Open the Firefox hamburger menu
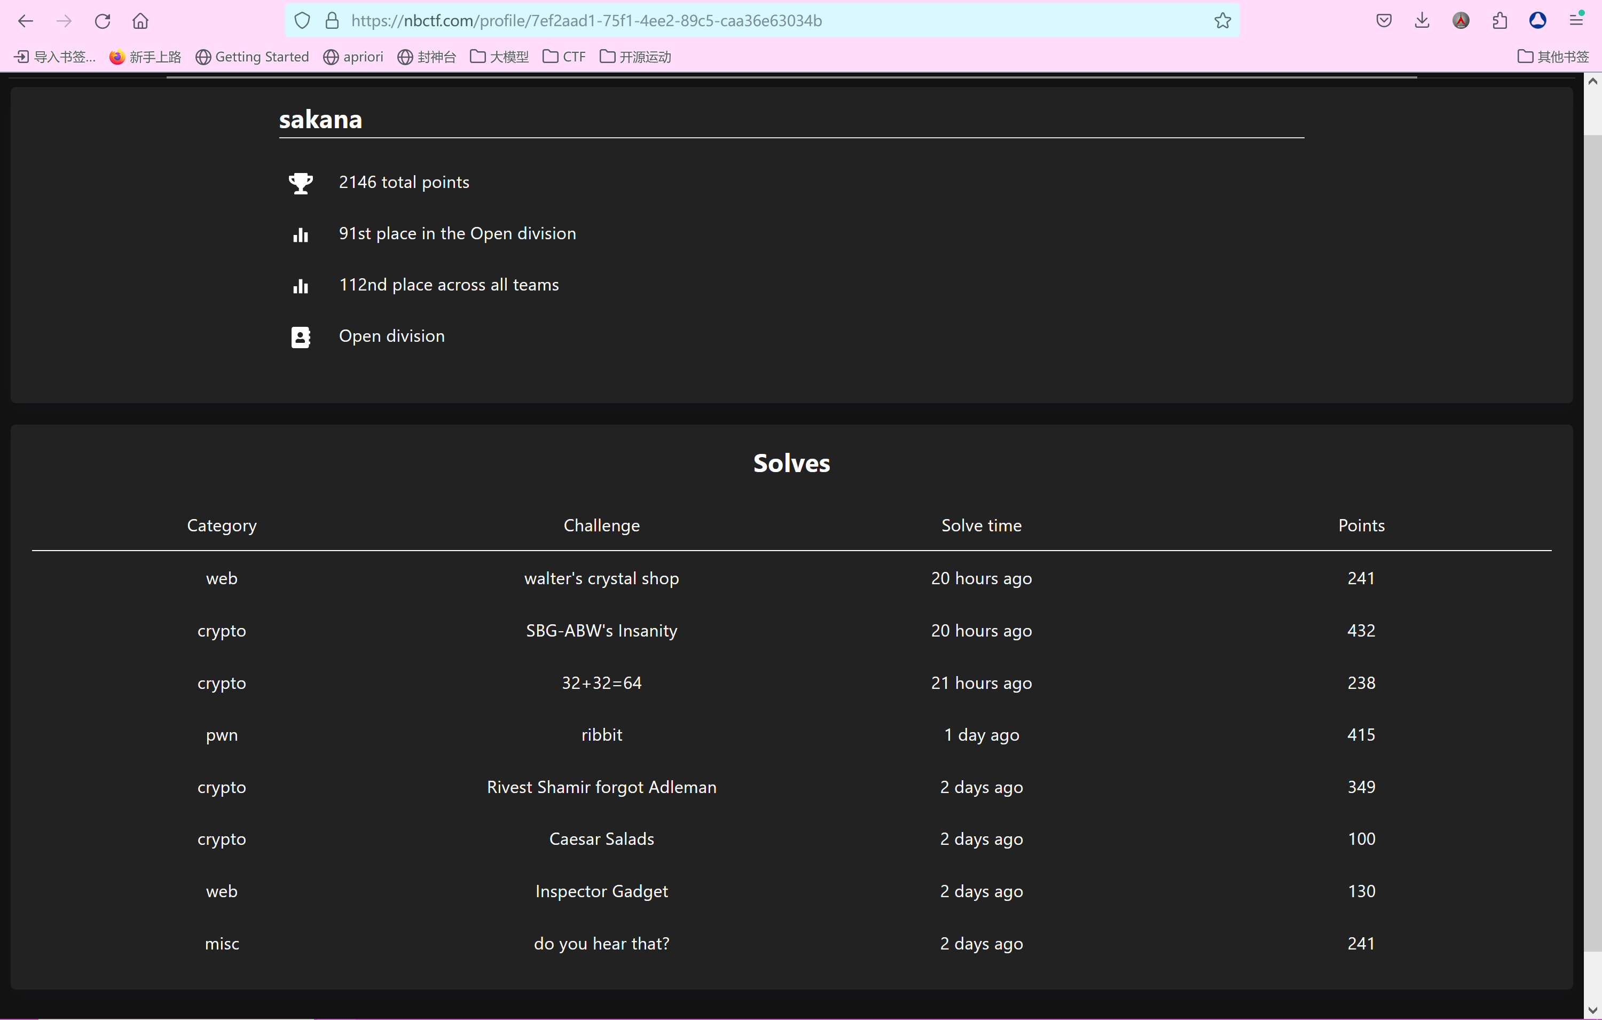The height and width of the screenshot is (1020, 1602). (1576, 21)
